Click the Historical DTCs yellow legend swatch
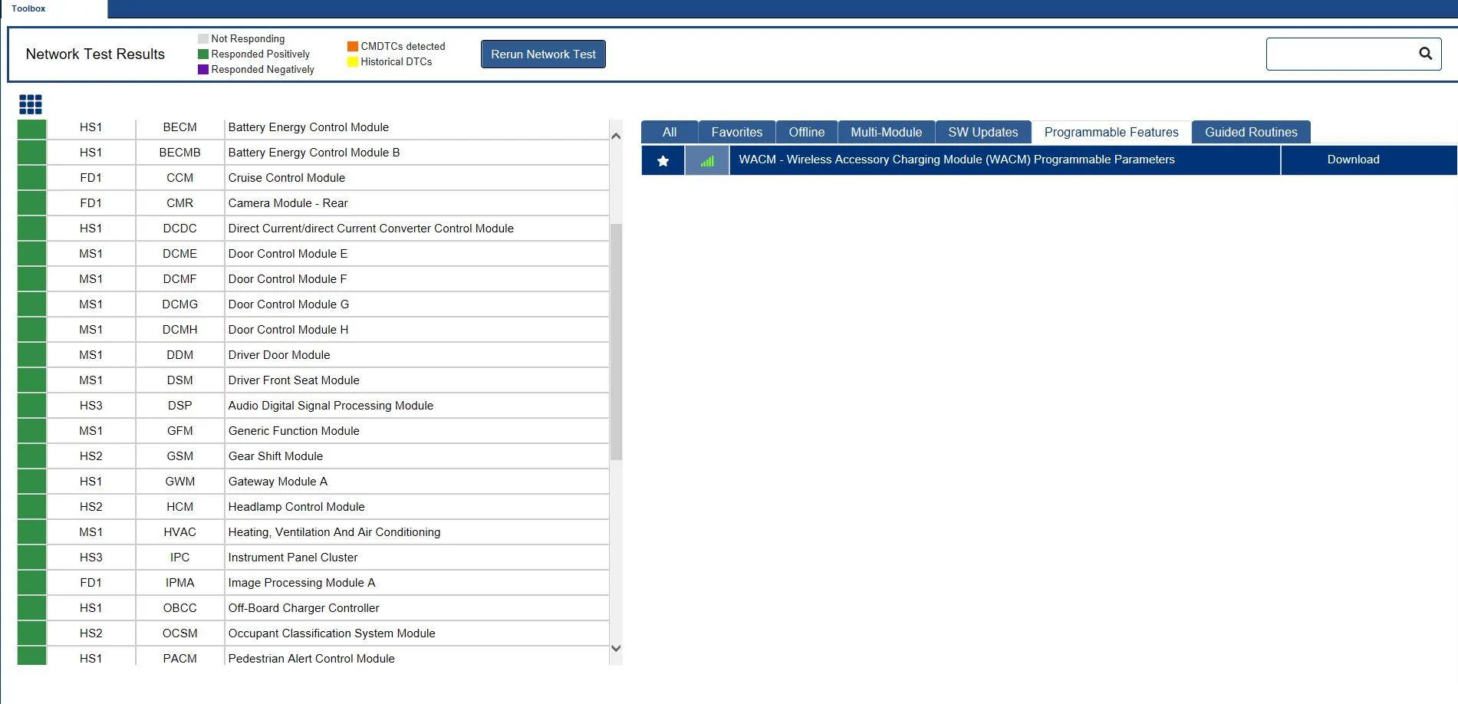 [x=353, y=61]
